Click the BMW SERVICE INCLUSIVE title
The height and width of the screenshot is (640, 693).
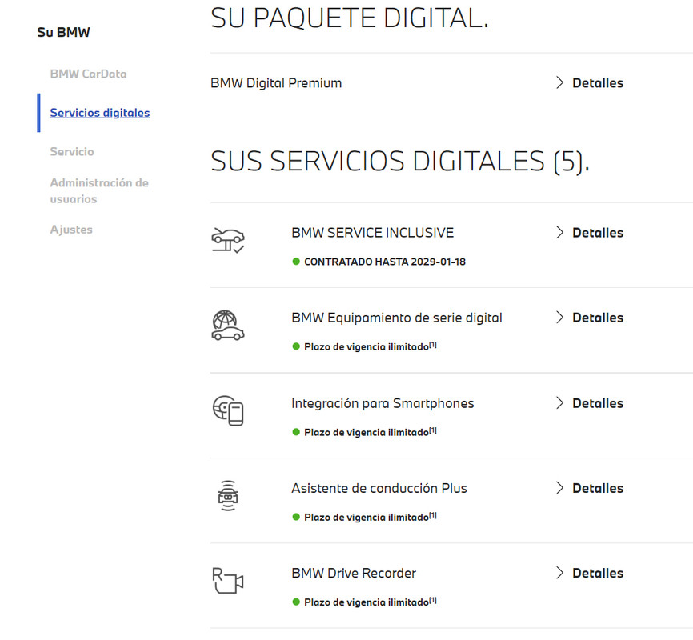coord(373,233)
